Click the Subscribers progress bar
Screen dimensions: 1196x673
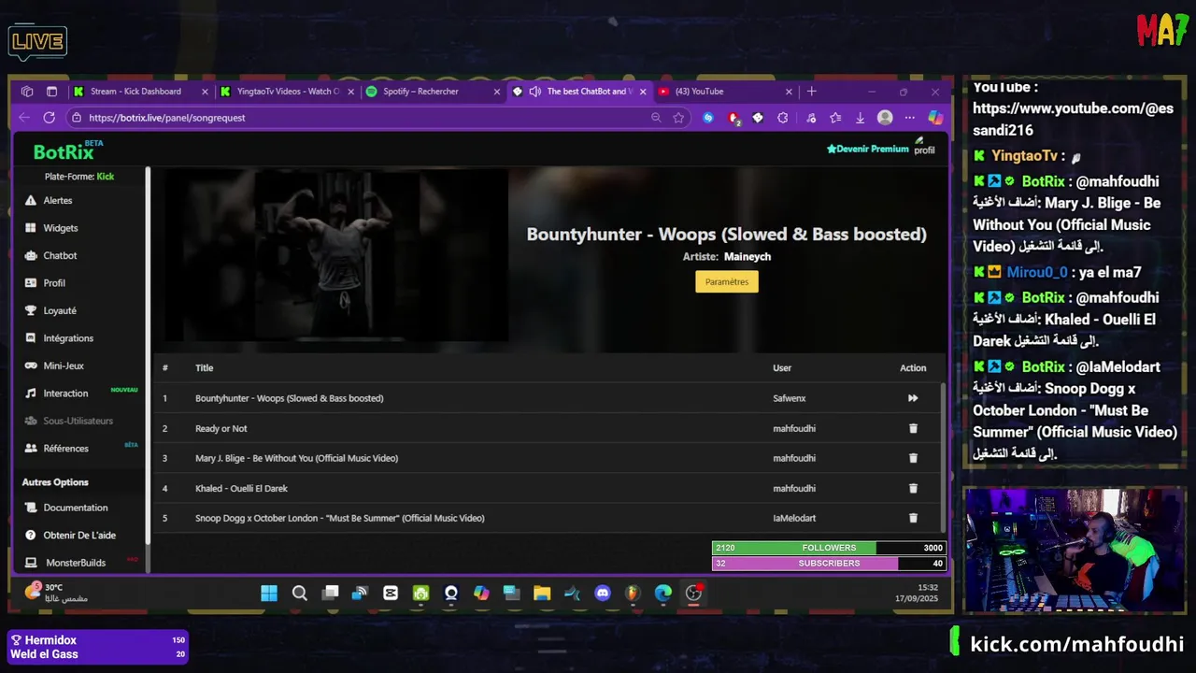tap(829, 564)
